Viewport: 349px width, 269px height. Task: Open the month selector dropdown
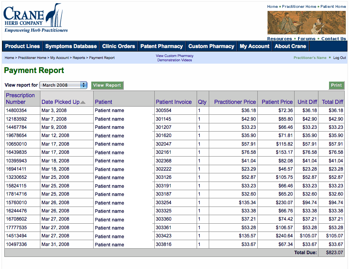(x=63, y=85)
